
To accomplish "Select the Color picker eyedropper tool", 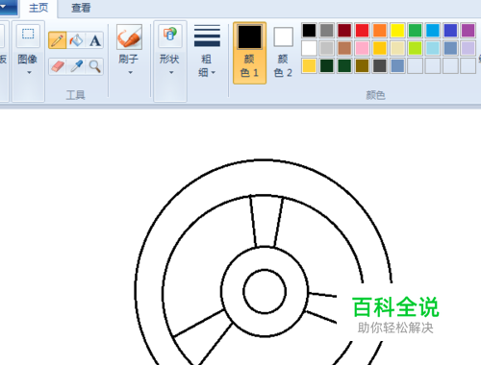I will tap(76, 66).
